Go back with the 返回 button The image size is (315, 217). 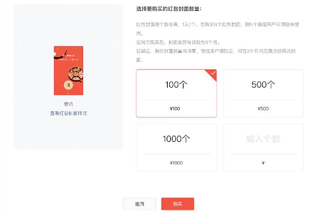pos(139,204)
